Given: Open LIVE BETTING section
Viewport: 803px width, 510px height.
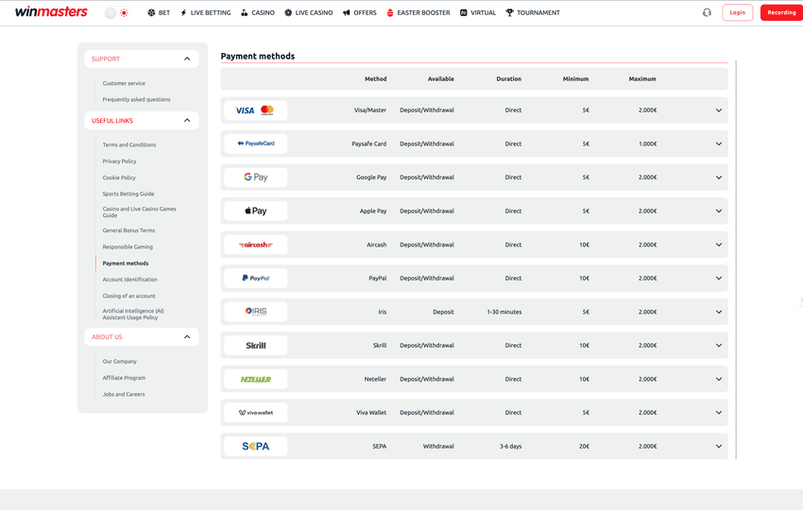Looking at the screenshot, I should pos(205,13).
